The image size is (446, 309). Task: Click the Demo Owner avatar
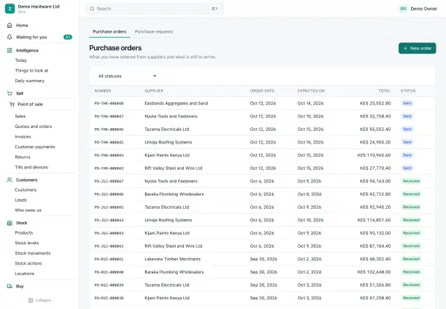pyautogui.click(x=403, y=9)
